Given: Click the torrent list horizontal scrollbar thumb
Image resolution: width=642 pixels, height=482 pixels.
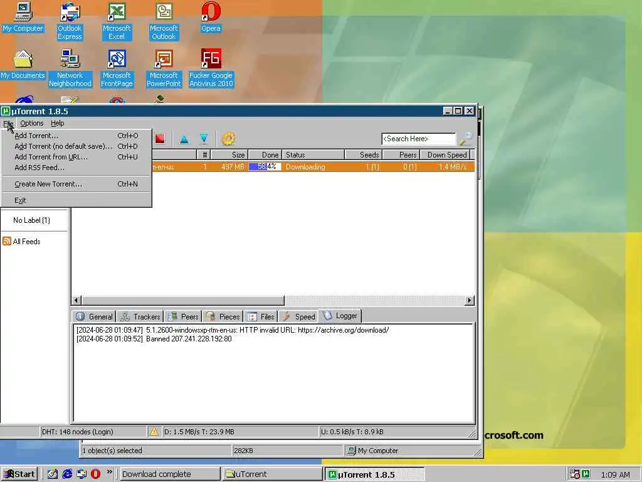Looking at the screenshot, I should tap(182, 301).
